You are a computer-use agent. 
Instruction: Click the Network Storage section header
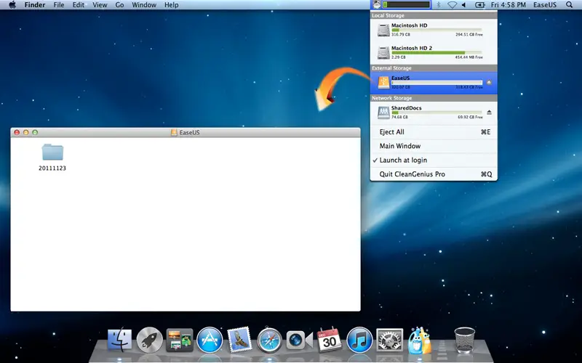[x=434, y=98]
